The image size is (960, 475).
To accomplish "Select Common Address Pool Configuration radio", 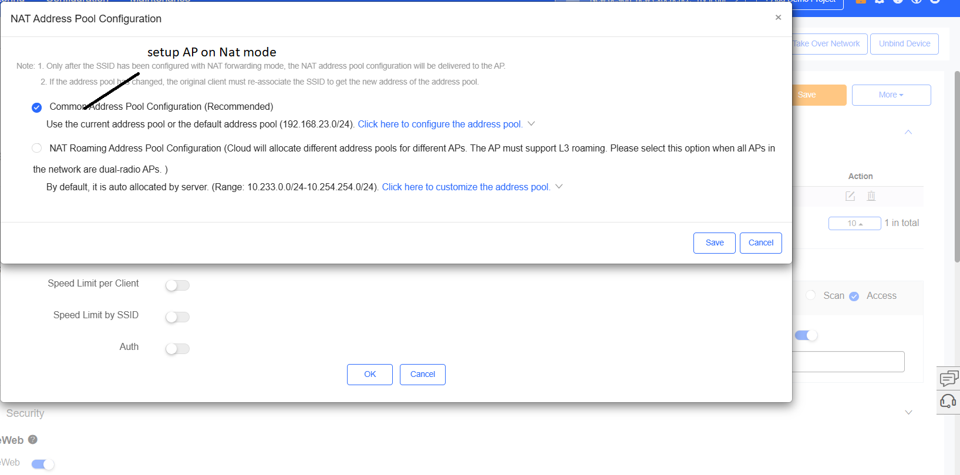I will coord(36,107).
